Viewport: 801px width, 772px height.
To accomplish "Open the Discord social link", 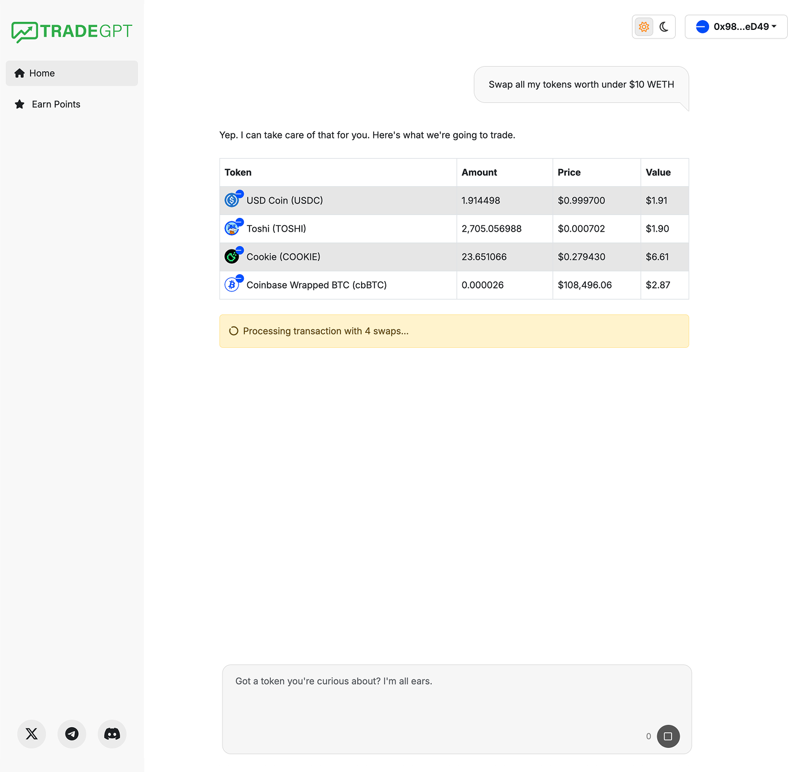I will [x=112, y=734].
